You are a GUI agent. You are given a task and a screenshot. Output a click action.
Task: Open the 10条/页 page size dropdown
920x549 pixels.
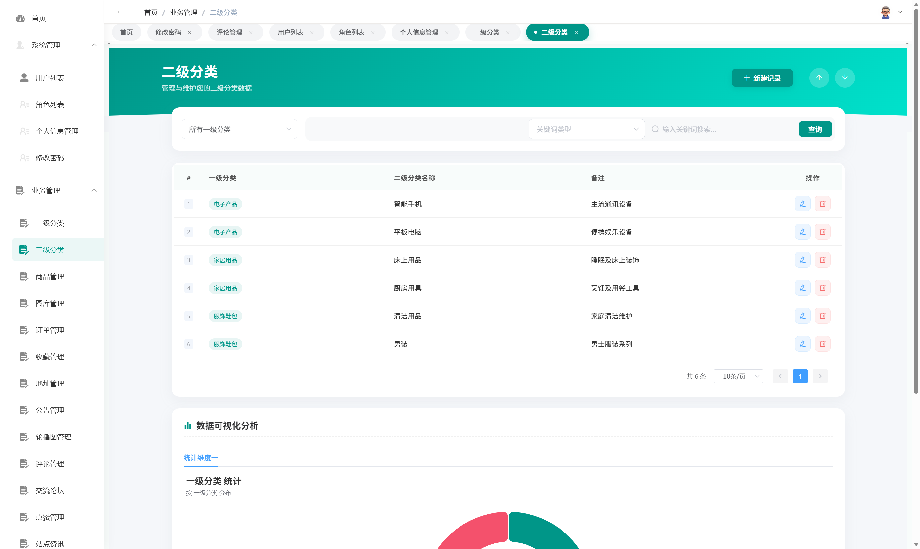(738, 376)
